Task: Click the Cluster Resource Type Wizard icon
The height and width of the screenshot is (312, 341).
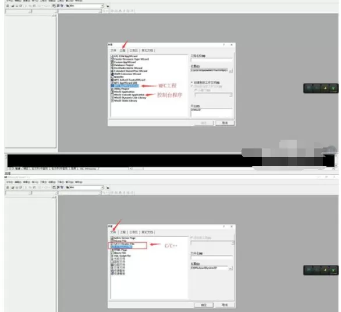Action: (x=112, y=59)
